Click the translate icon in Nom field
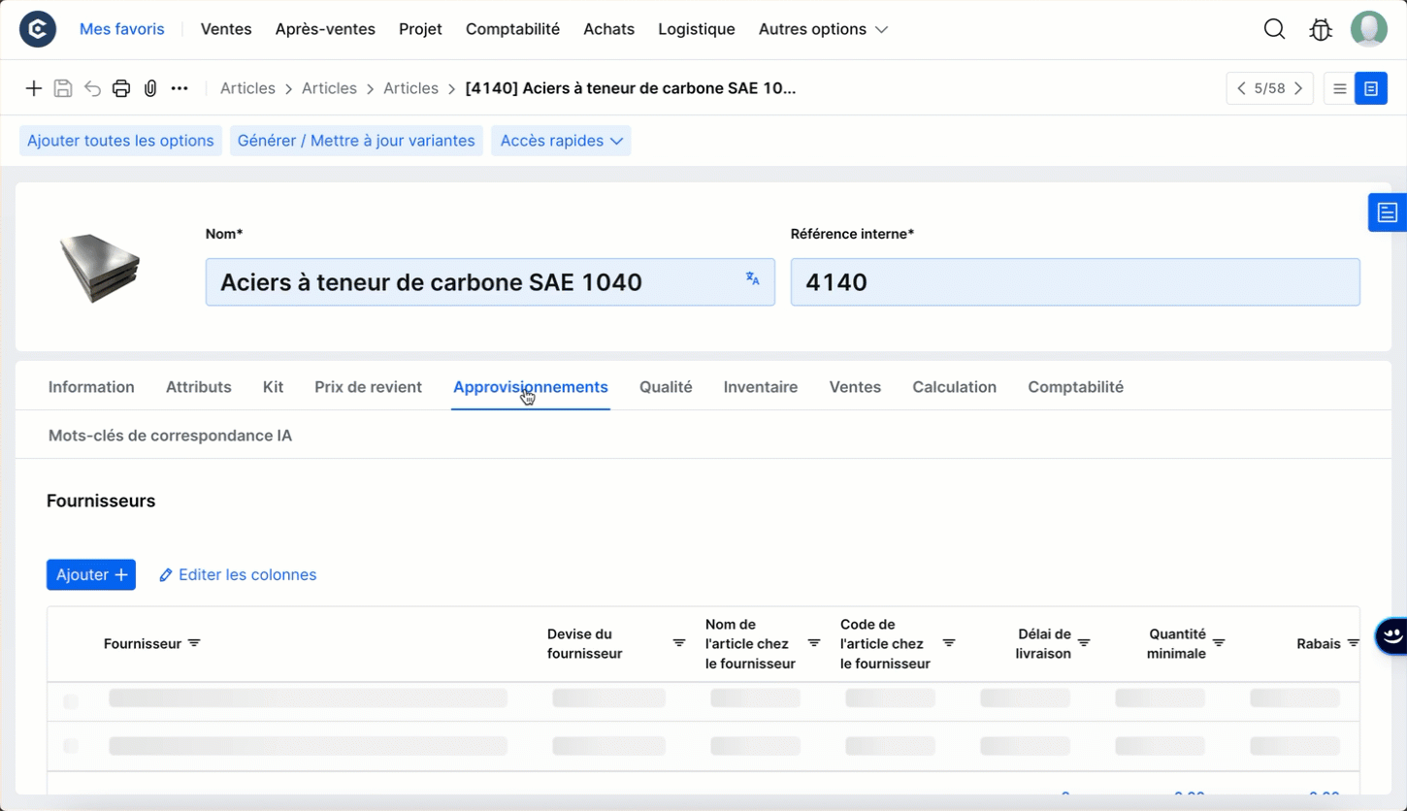This screenshot has height=811, width=1407. tap(753, 278)
